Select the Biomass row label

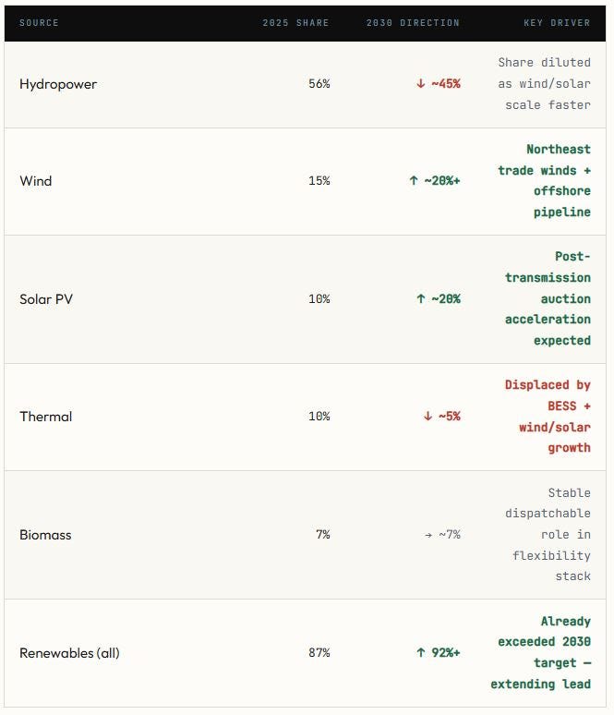pyautogui.click(x=45, y=535)
